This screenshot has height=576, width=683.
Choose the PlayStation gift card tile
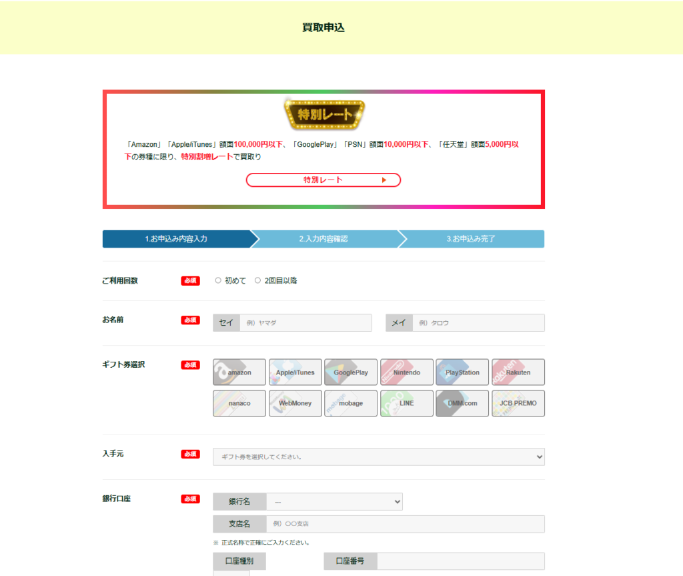pos(462,372)
